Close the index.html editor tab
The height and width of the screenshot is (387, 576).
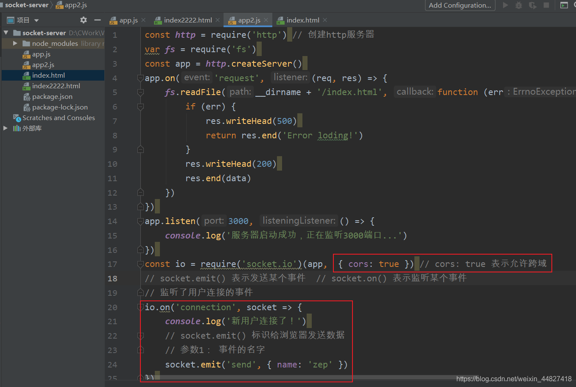tap(325, 20)
